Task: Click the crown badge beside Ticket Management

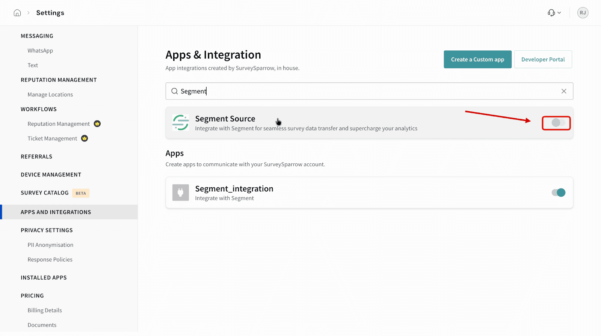Action: pyautogui.click(x=85, y=139)
